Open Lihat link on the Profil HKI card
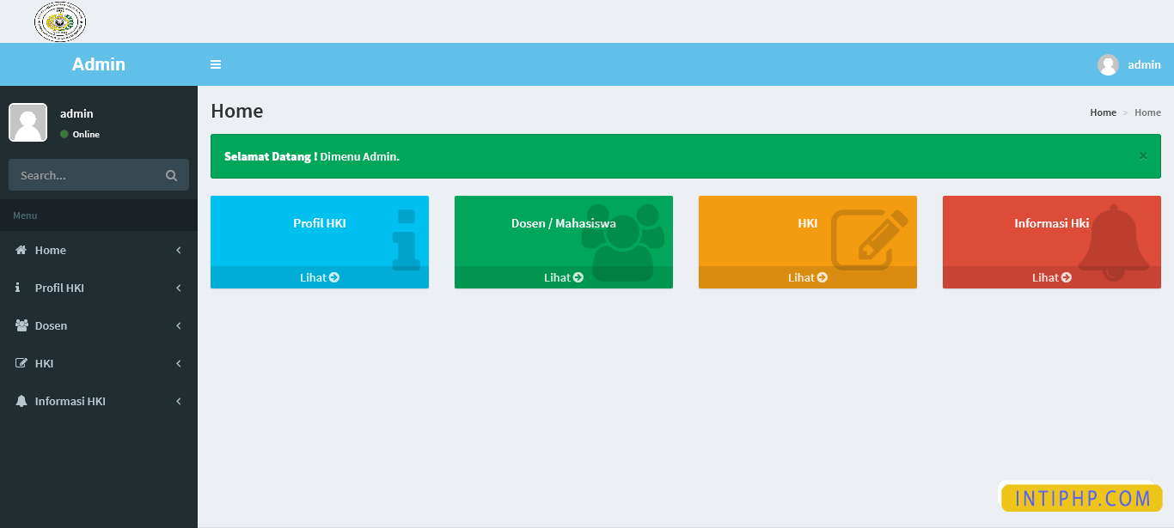This screenshot has height=528, width=1174. point(319,276)
